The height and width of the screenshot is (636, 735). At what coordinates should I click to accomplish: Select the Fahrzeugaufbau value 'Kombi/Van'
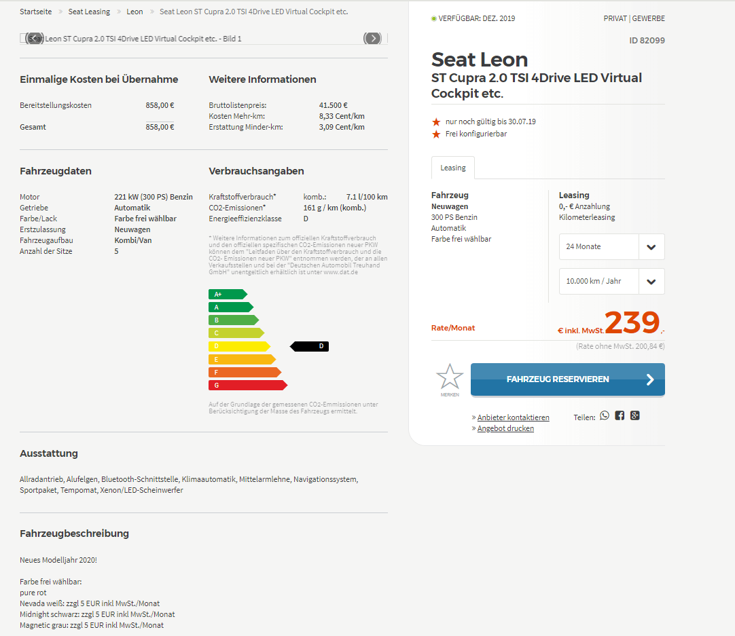133,240
